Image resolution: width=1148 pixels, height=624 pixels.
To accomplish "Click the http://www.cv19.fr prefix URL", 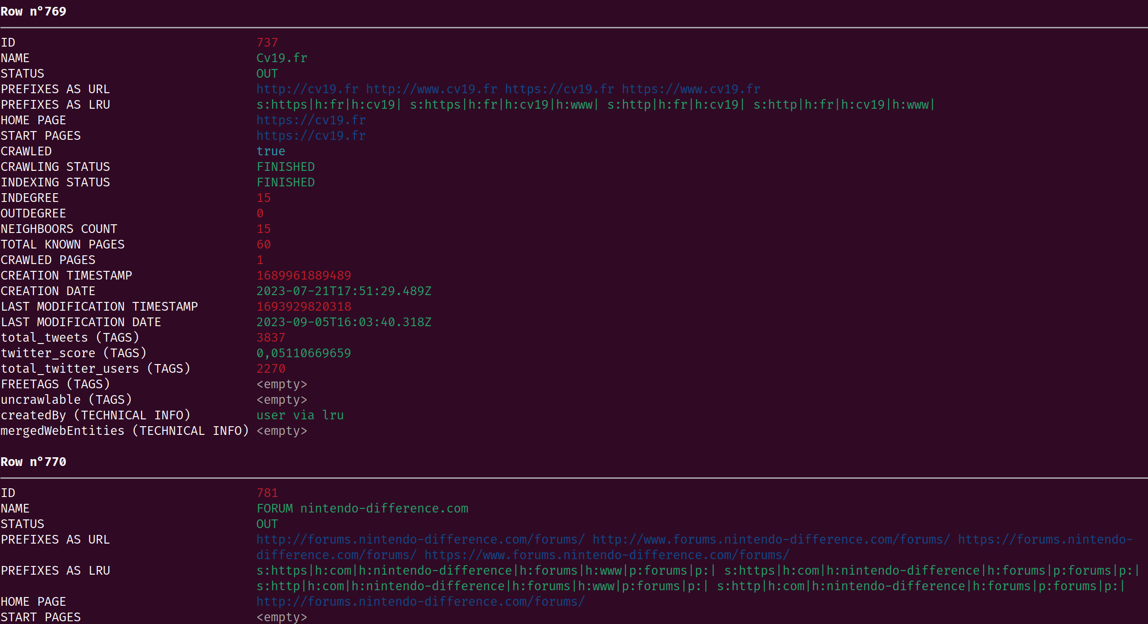I will 431,89.
